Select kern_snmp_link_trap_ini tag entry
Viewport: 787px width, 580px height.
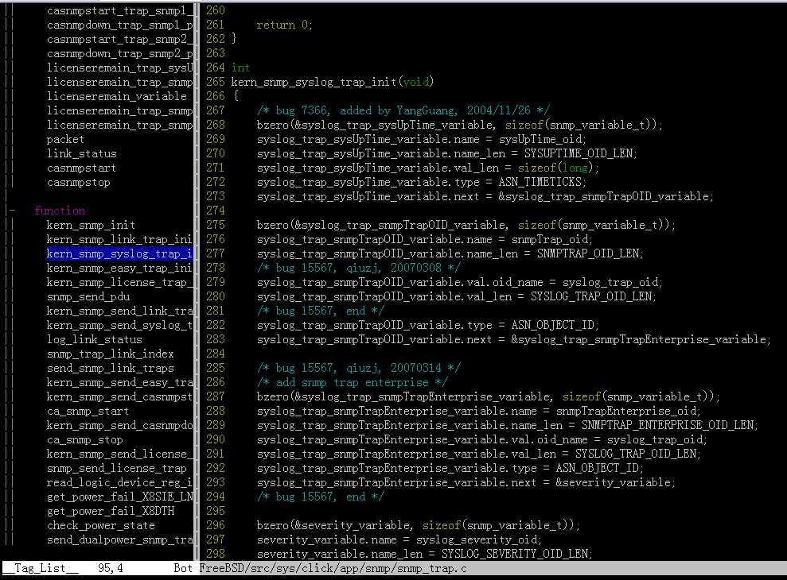tap(119, 239)
